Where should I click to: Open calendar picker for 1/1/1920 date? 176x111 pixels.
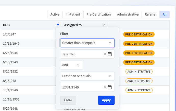tap(110, 54)
